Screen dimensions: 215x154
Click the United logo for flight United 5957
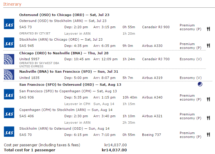coord(9,59)
